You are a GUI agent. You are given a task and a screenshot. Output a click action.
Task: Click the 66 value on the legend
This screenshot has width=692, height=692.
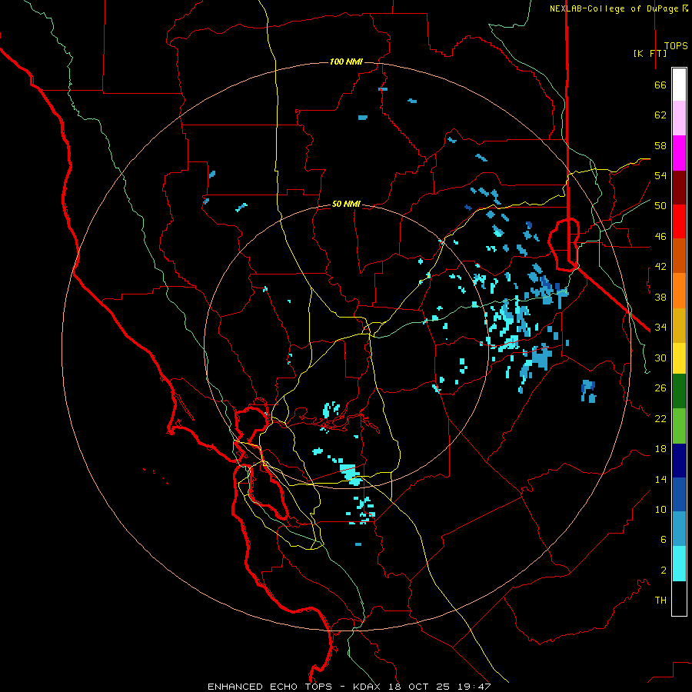point(660,85)
